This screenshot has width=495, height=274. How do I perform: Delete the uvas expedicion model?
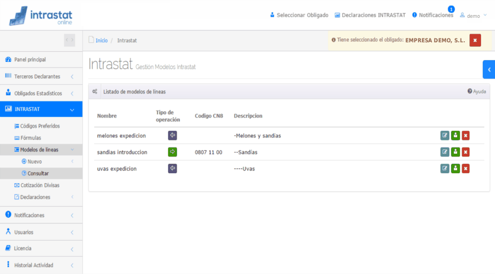(465, 168)
